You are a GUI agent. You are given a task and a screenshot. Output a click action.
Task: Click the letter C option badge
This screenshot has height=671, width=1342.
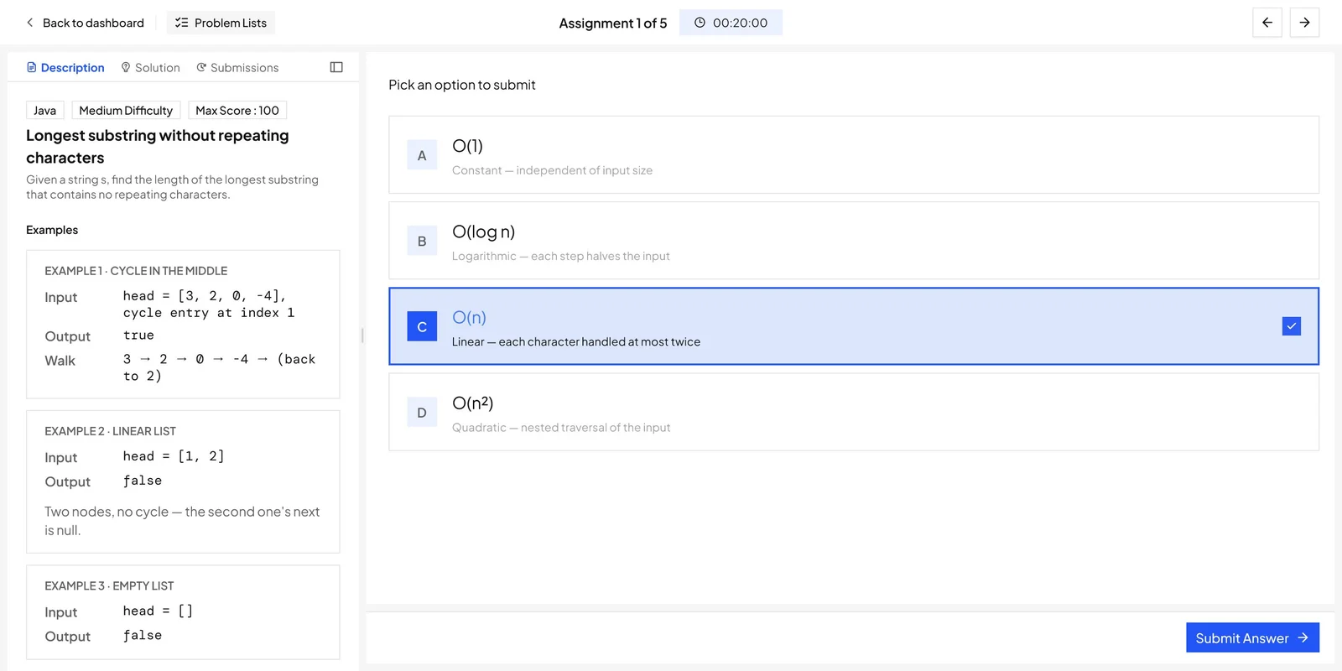pos(422,326)
